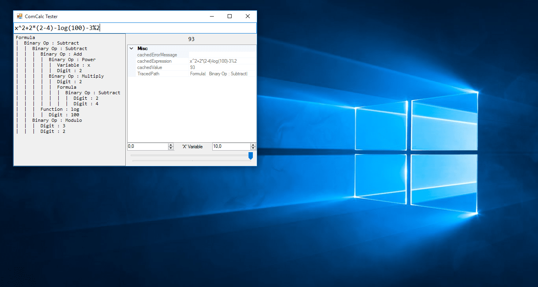Click 'Variable : x' tree line

tap(74, 65)
